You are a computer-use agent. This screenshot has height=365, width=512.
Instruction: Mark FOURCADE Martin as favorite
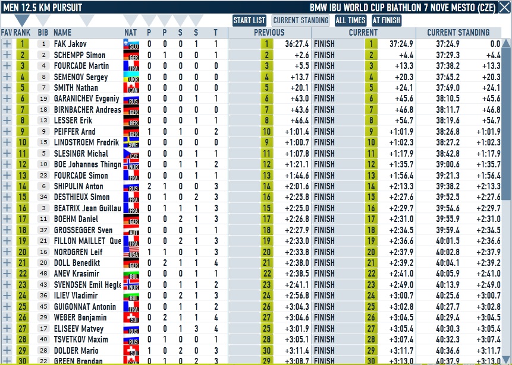(x=7, y=66)
